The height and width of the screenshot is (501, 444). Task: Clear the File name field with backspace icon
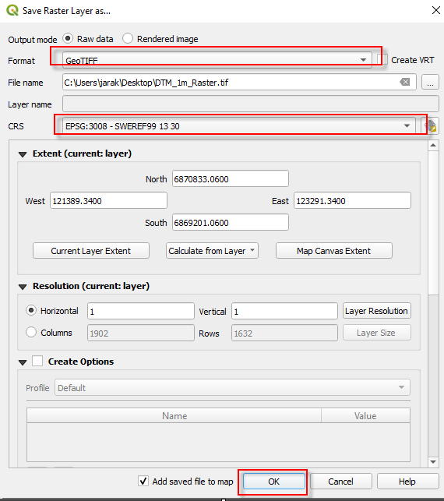(405, 82)
